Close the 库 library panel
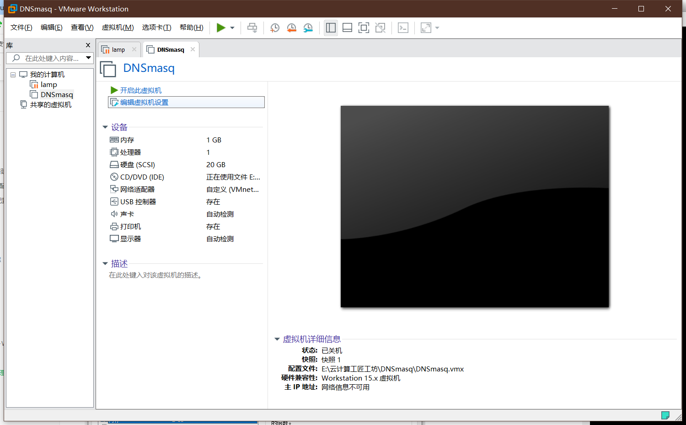 [88, 45]
